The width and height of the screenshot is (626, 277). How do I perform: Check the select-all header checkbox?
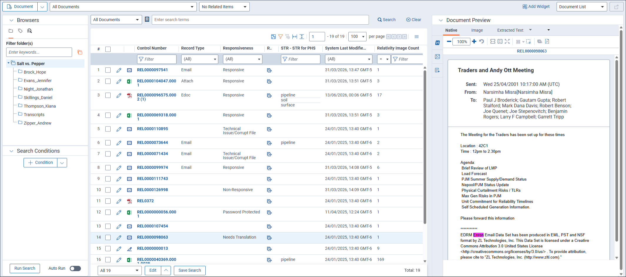click(x=108, y=49)
